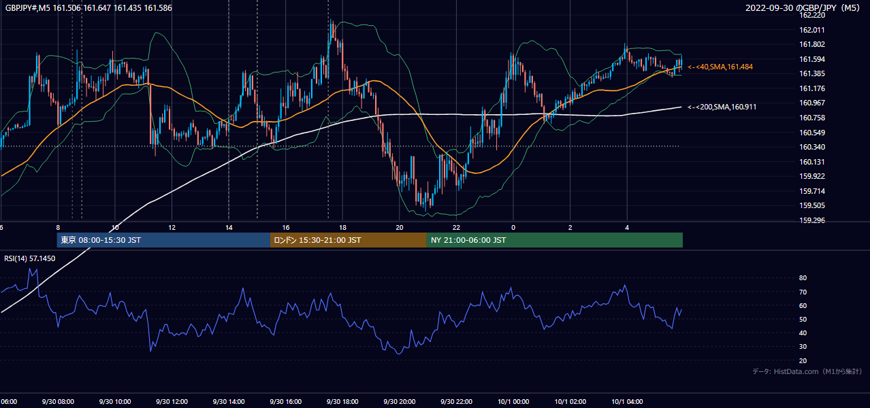Click the chart title 2022-09-30 のGBP/JPY (M5)
The width and height of the screenshot is (870, 408).
[804, 7]
